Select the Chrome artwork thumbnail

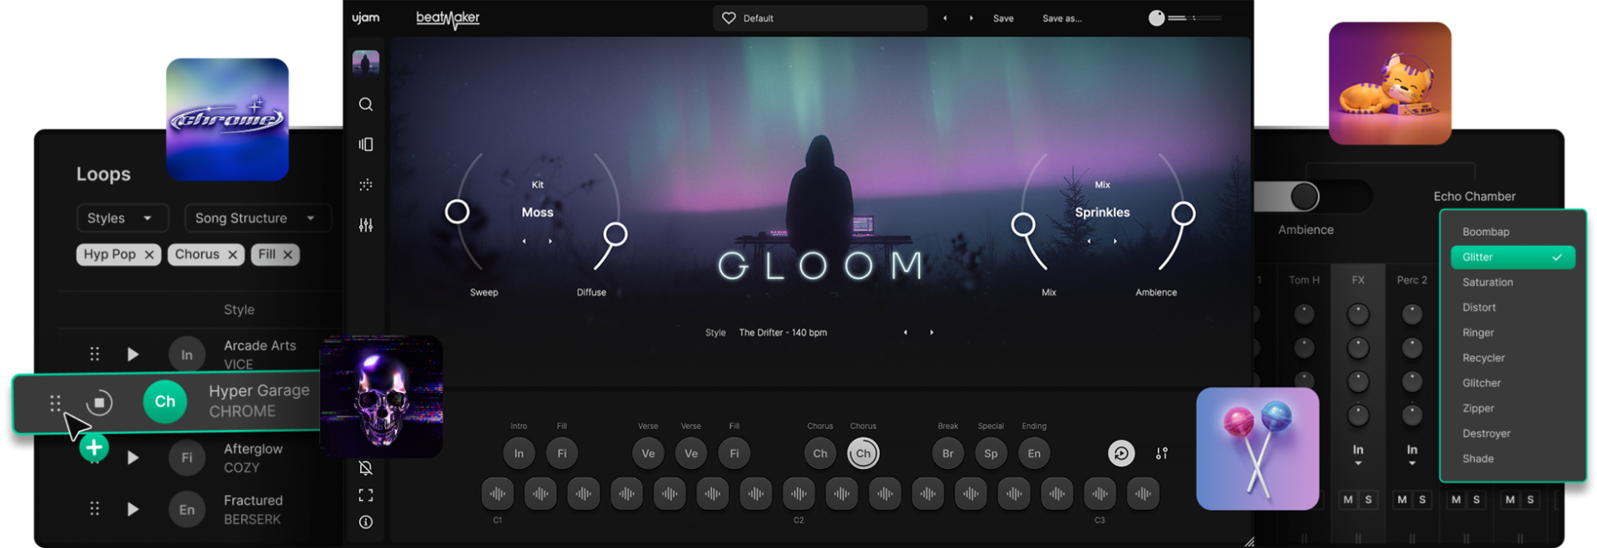click(x=227, y=120)
